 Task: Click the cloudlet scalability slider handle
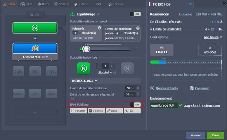click(86, 49)
